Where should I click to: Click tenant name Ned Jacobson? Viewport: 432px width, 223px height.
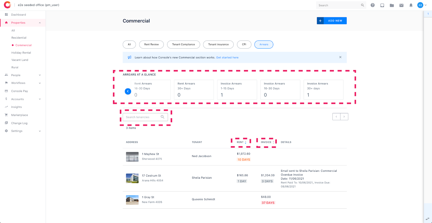tap(202, 156)
